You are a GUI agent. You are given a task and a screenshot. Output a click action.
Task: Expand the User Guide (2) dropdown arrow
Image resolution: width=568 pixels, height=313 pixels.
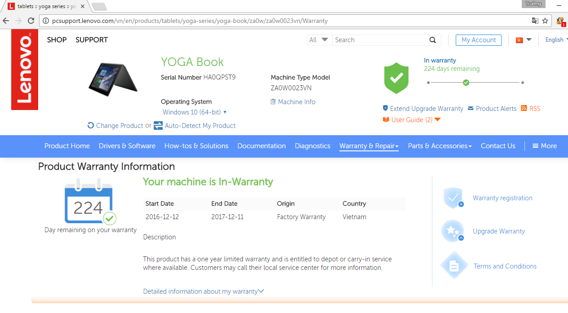click(437, 119)
